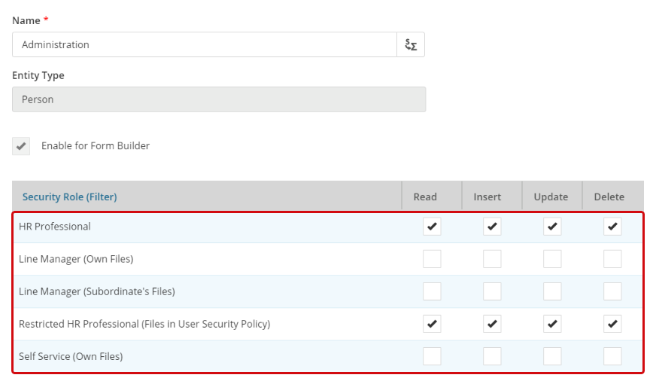Uncheck Insert for HR Professional

tap(492, 227)
